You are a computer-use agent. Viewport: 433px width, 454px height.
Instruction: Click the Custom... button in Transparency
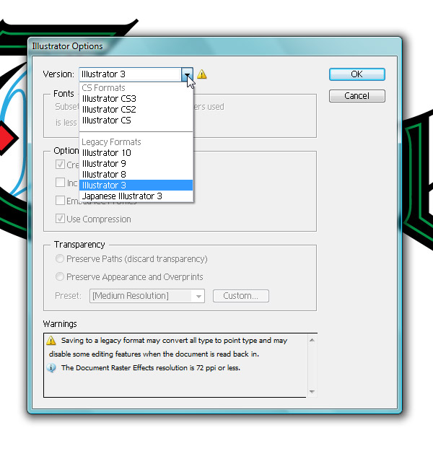click(241, 296)
